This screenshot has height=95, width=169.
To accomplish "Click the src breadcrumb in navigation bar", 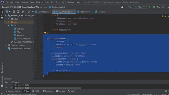I will tap(45, 7).
